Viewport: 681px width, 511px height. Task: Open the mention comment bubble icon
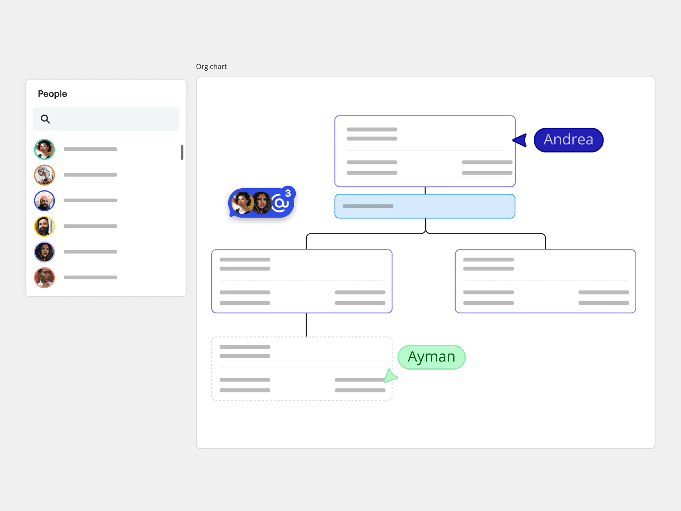[x=280, y=204]
